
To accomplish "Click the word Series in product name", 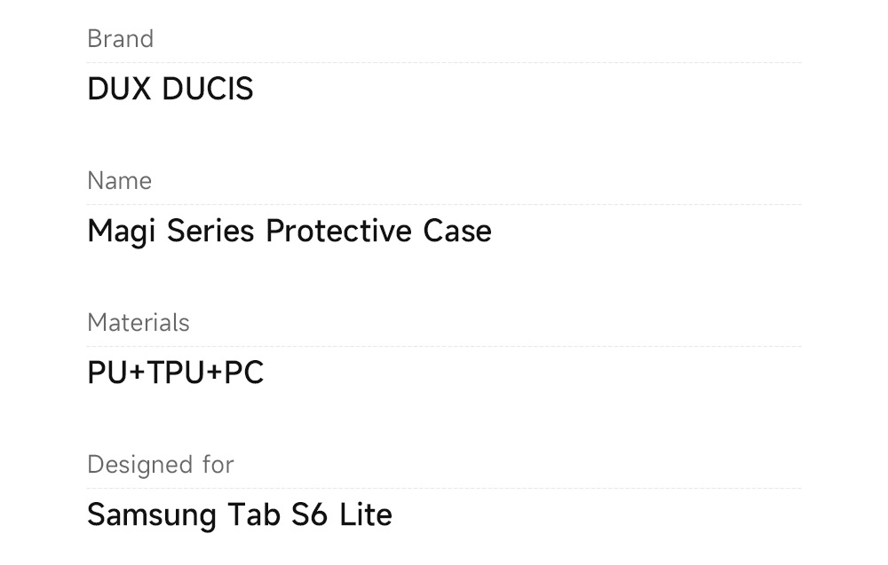I will pyautogui.click(x=210, y=231).
